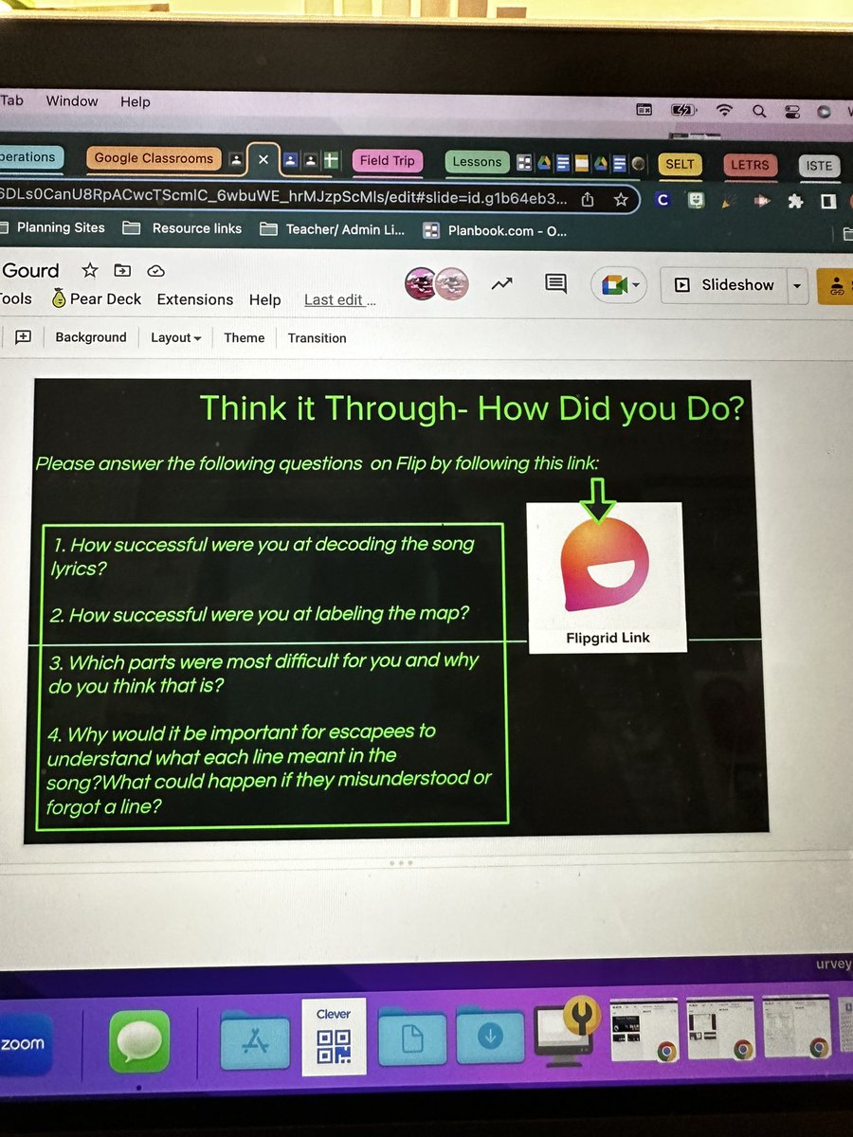Open the Field Trip tab group
This screenshot has width=853, height=1137.
tap(387, 161)
